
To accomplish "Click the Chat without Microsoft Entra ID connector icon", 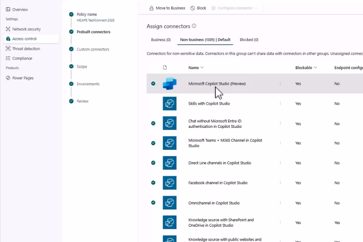I will pyautogui.click(x=169, y=123).
